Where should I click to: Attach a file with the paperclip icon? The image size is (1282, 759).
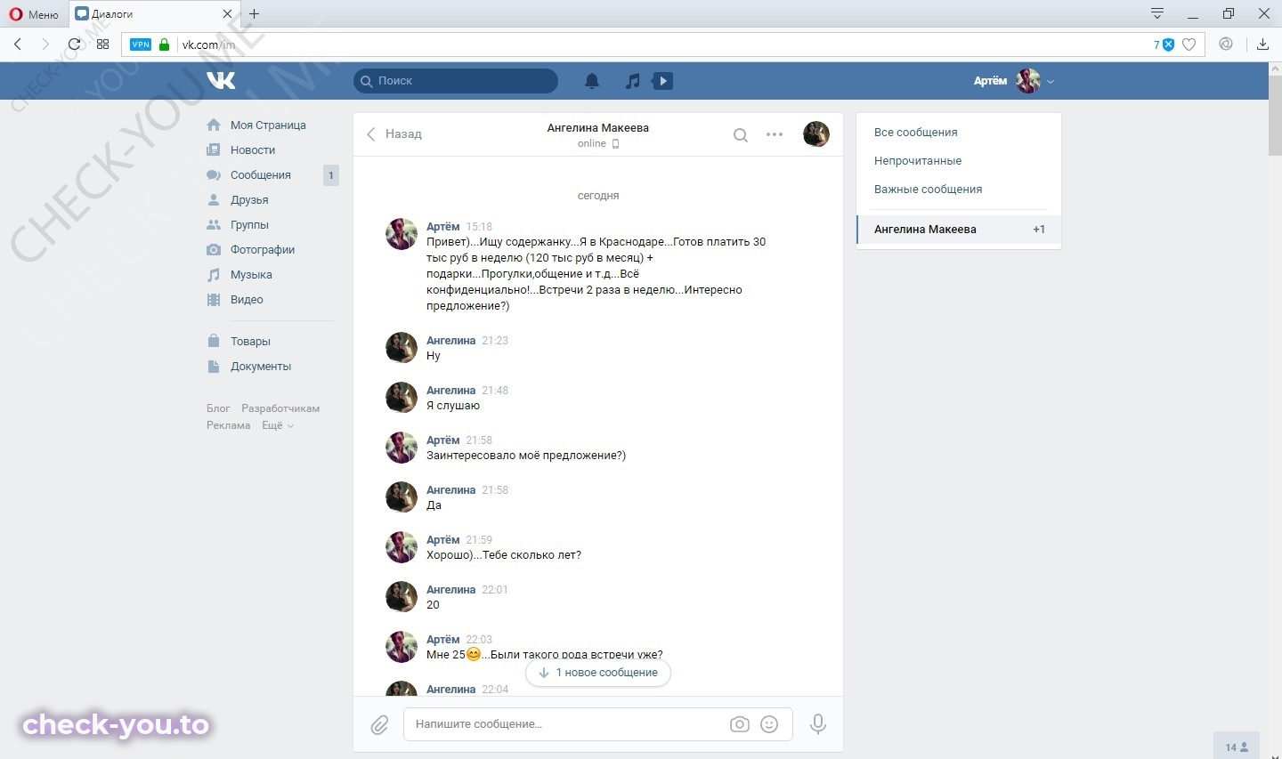380,725
